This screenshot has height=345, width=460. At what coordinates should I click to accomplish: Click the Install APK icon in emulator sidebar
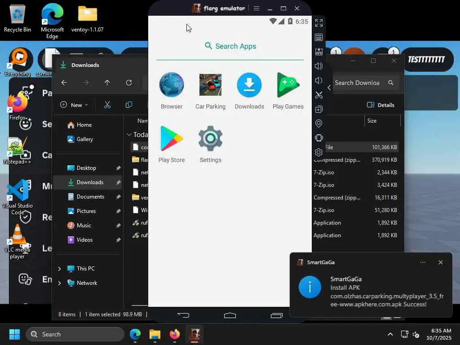318,52
